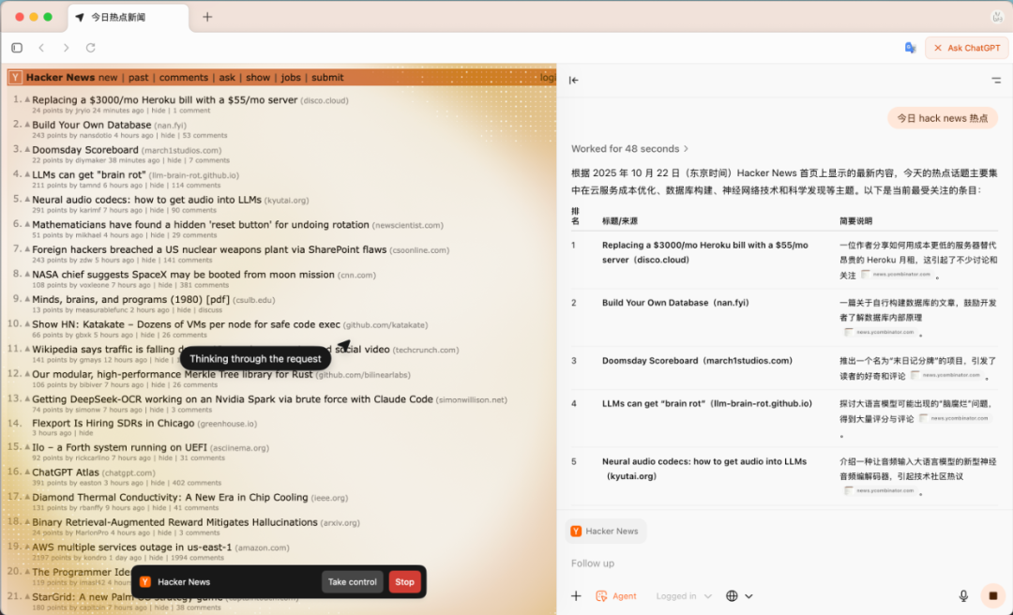This screenshot has height=615, width=1013.
Task: Click the "Follow up" input field
Action: 750,563
